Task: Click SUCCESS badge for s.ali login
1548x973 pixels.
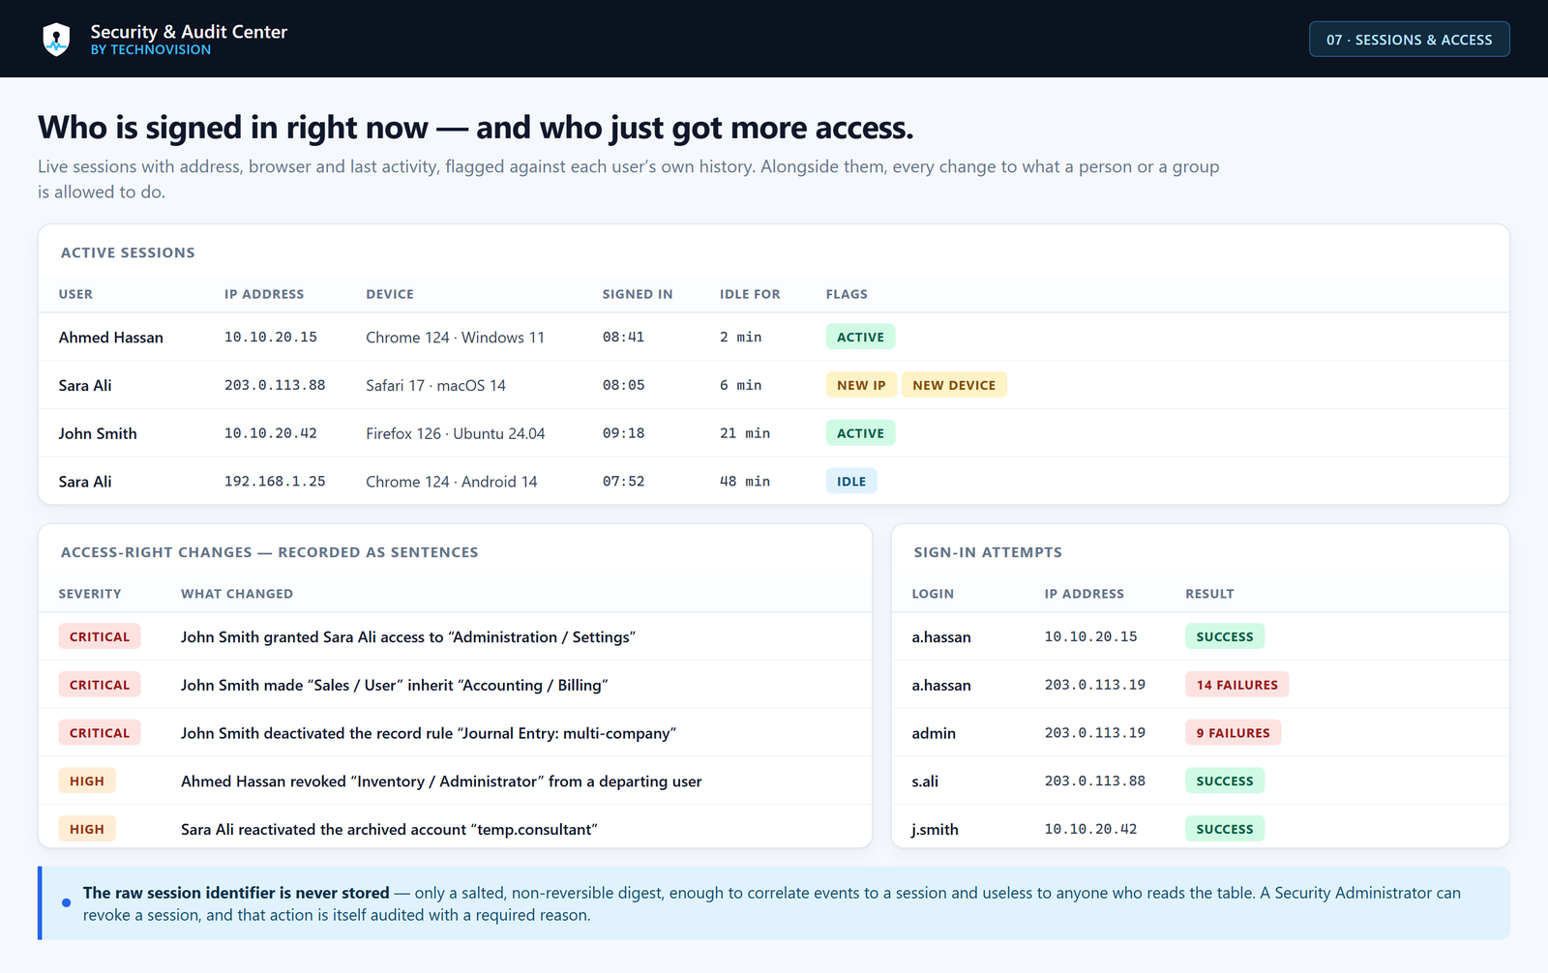Action: [1225, 781]
